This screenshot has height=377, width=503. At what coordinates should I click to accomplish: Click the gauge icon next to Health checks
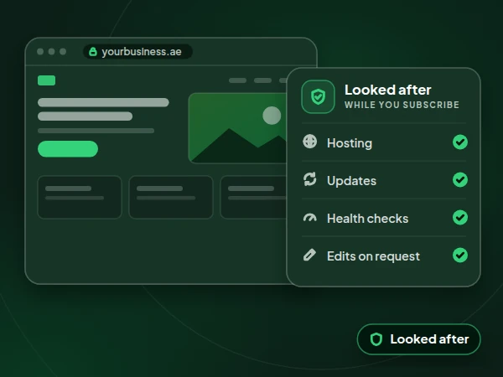pyautogui.click(x=310, y=218)
